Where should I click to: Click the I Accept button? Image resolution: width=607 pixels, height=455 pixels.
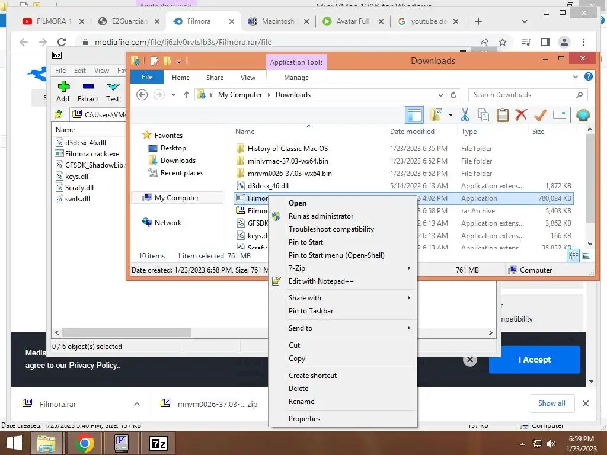click(534, 360)
